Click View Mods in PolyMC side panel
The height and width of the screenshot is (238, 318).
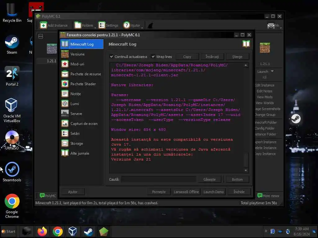coord(265,97)
